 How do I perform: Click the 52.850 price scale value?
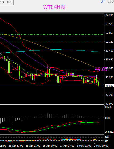[x=109, y=33]
